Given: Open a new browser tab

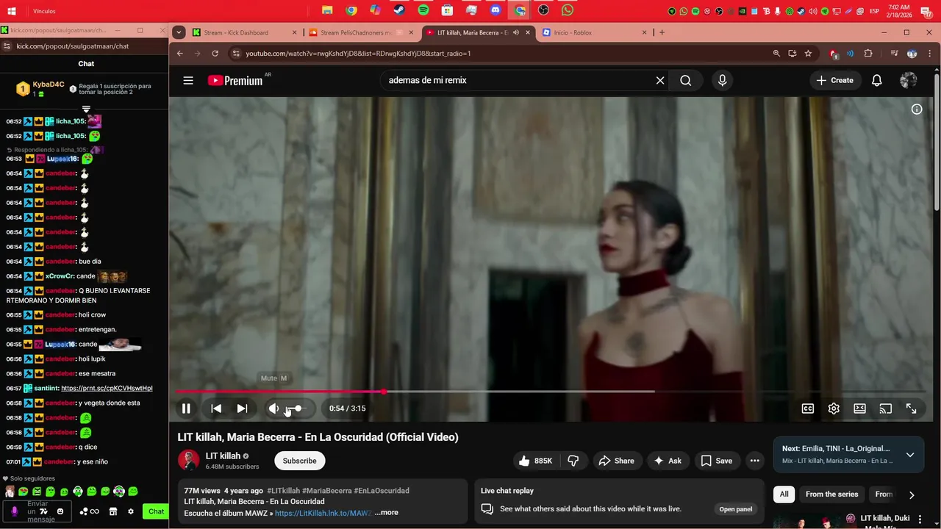Looking at the screenshot, I should tap(662, 32).
